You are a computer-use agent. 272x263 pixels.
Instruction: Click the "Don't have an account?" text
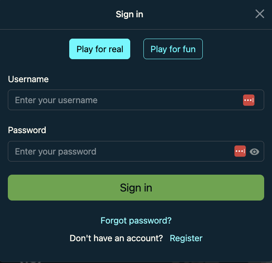[117, 238]
